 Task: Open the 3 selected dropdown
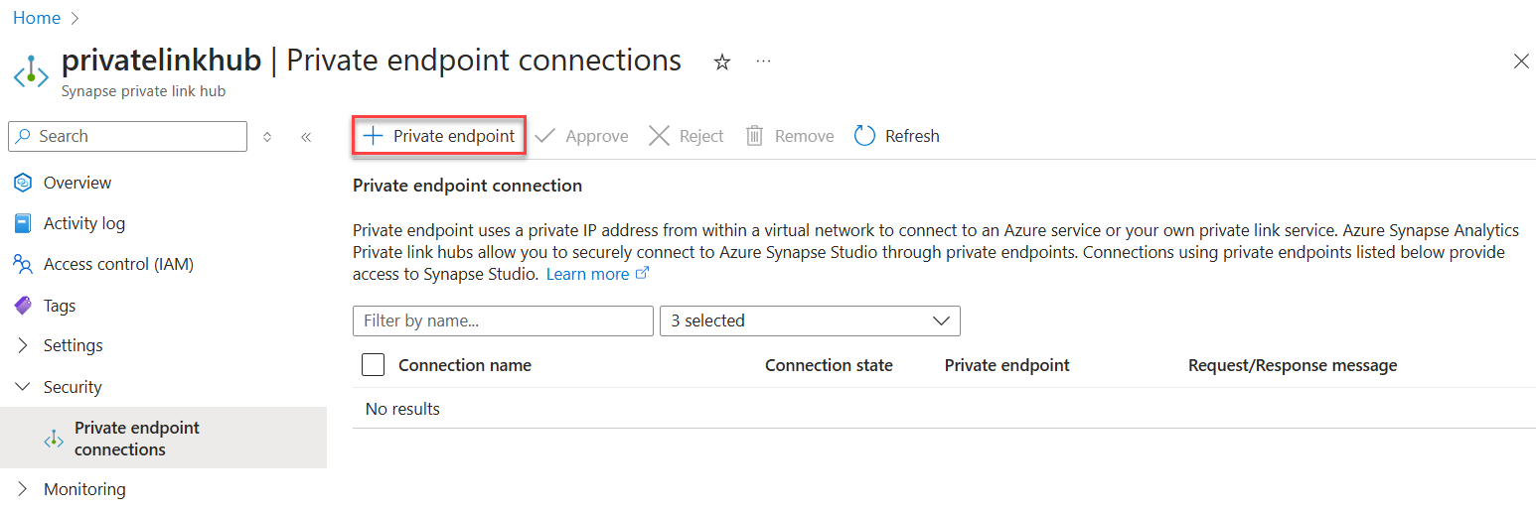coord(810,320)
